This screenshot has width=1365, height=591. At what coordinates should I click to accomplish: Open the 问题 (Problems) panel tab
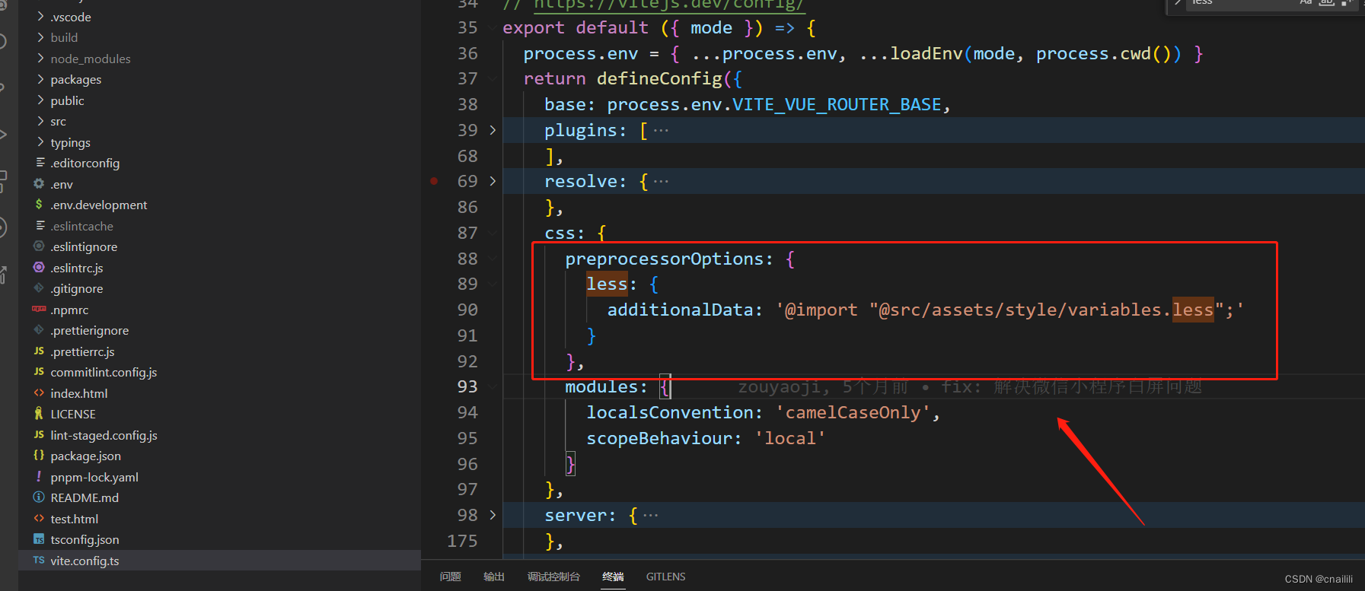(451, 577)
